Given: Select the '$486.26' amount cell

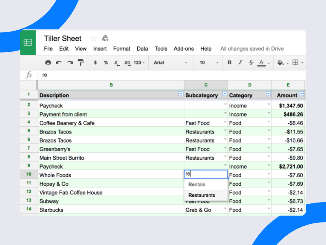Looking at the screenshot, I should [x=288, y=114].
